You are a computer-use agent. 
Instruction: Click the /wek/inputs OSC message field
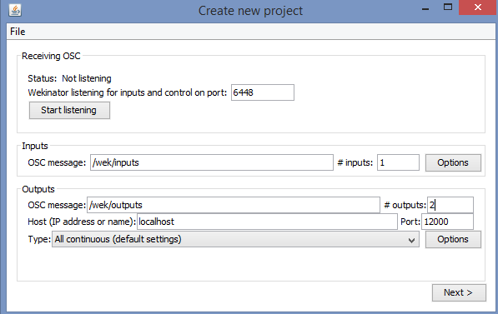[212, 162]
